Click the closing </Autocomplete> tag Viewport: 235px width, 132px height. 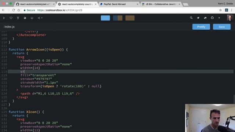pos(31,35)
